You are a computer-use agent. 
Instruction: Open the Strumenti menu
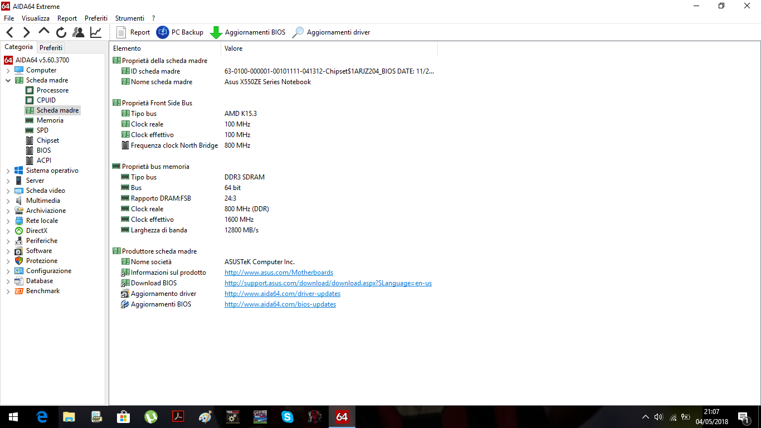[x=130, y=18]
